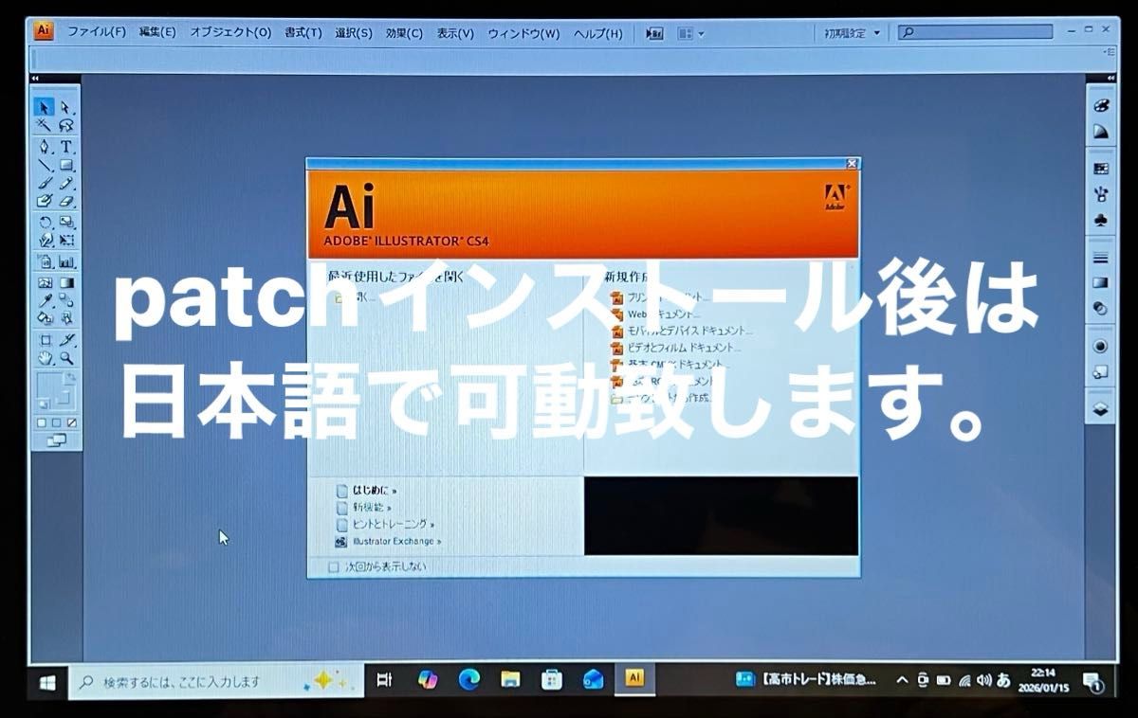Open the Graphic Styles panel icon
The width and height of the screenshot is (1138, 718).
(1100, 371)
